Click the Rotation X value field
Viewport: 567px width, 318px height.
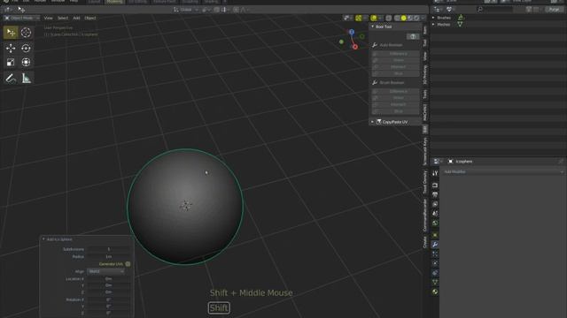click(x=108, y=299)
